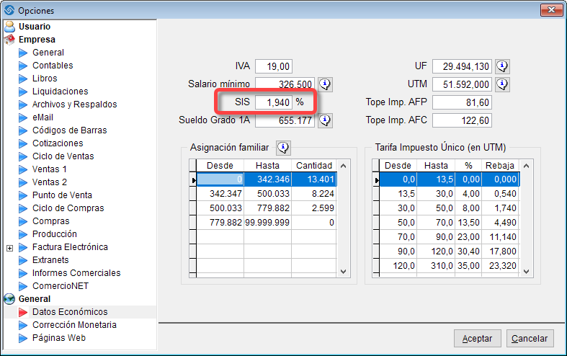The width and height of the screenshot is (567, 356).
Task: Click the Cantidad column header
Action: pyautogui.click(x=314, y=165)
